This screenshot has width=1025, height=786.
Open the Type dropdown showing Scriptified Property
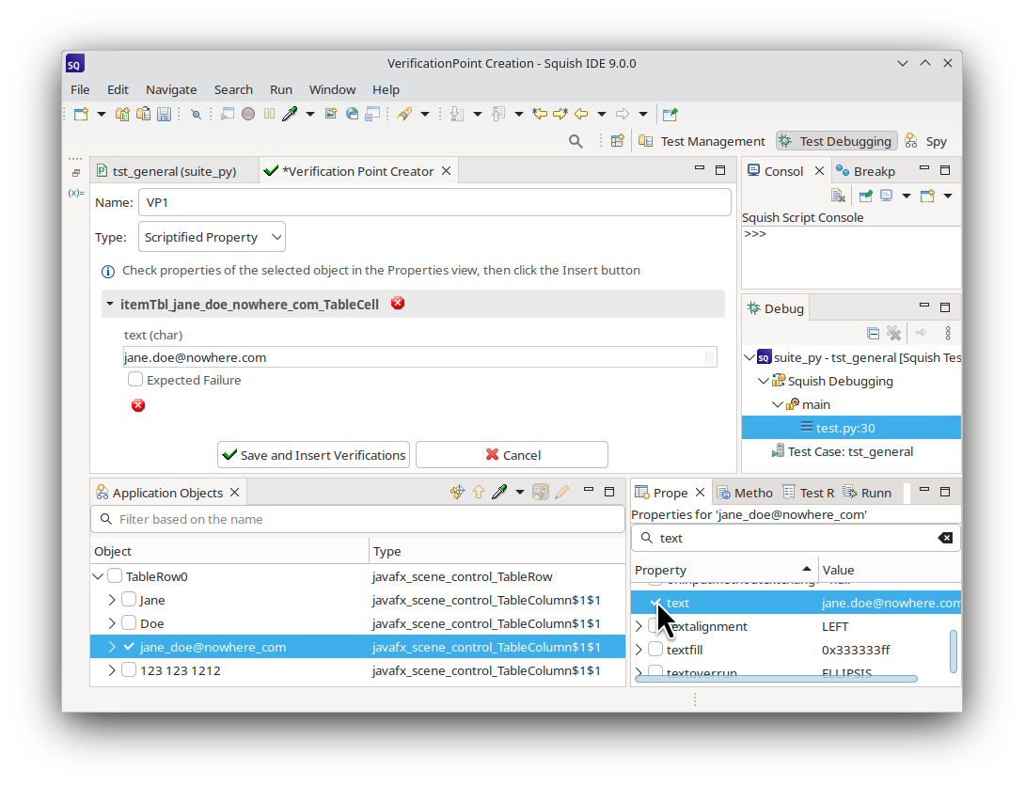click(x=212, y=237)
